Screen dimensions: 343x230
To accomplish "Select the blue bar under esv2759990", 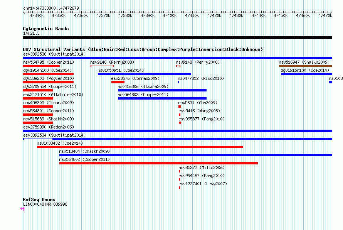I will tap(177, 131).
